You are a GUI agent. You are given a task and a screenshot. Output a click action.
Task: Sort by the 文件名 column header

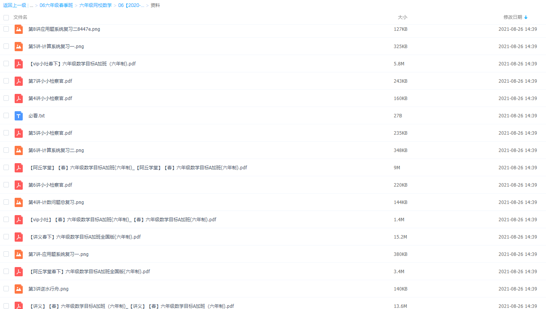(x=20, y=17)
